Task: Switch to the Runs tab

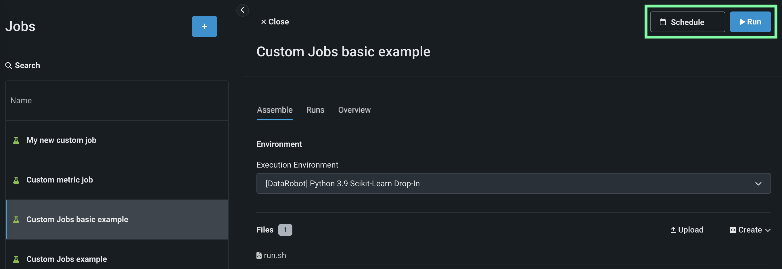Action: tap(315, 110)
